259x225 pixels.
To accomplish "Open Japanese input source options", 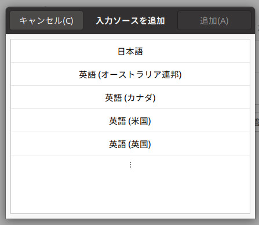I will (130, 51).
